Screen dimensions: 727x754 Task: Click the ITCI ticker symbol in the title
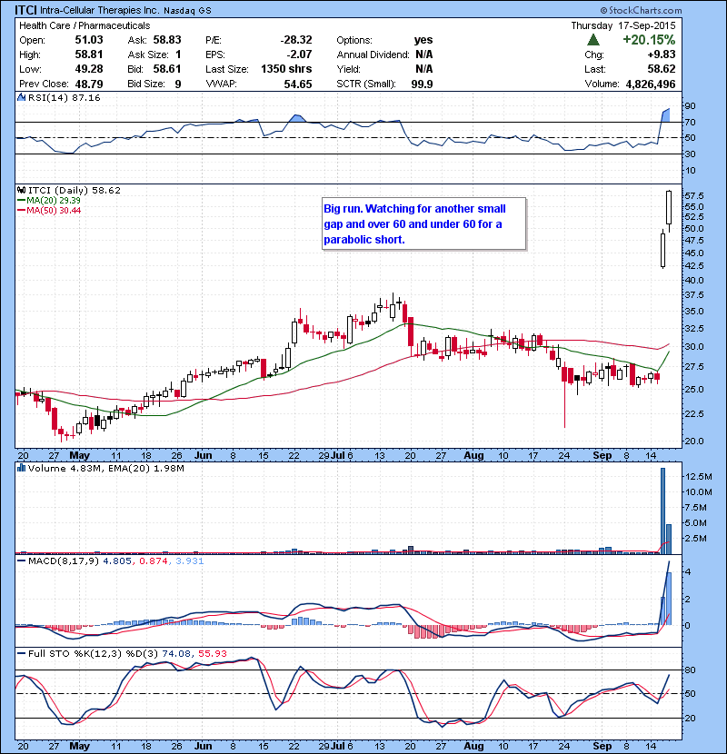coord(26,10)
